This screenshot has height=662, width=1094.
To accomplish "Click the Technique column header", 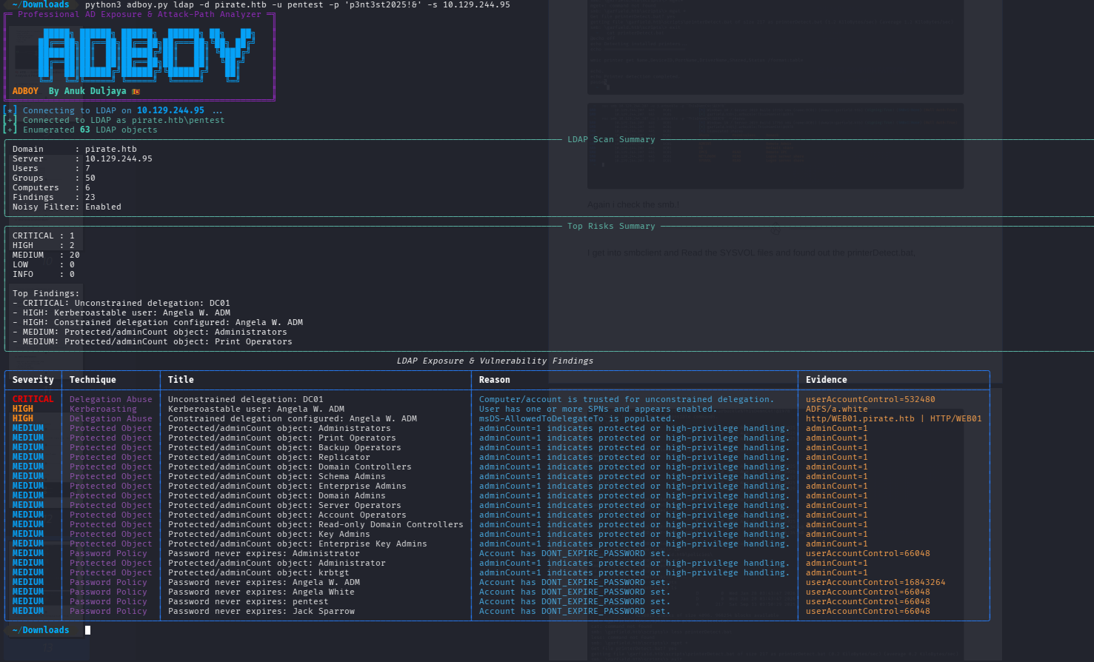I will point(93,380).
